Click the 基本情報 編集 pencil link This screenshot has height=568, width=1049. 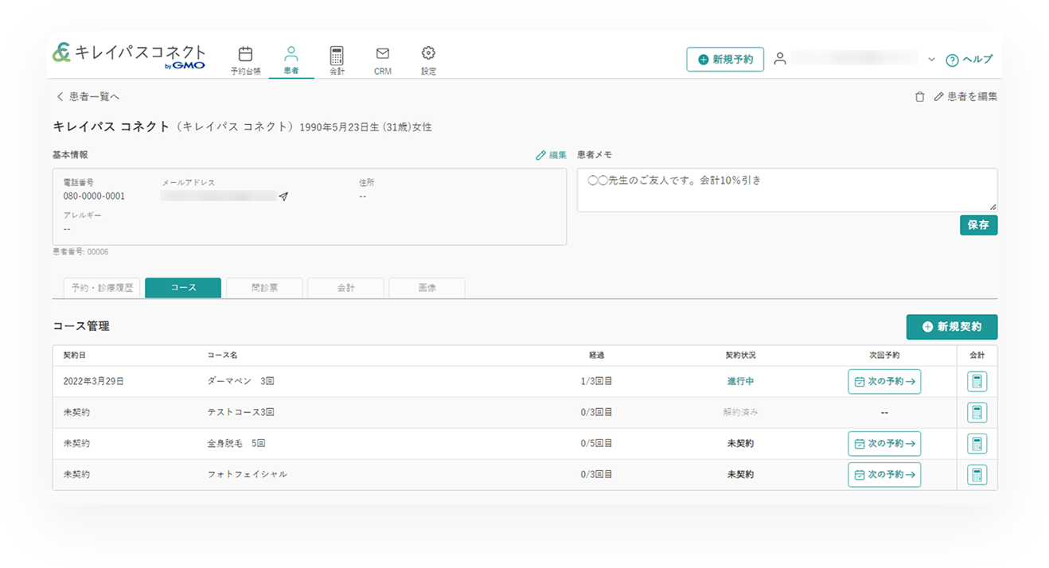[551, 155]
